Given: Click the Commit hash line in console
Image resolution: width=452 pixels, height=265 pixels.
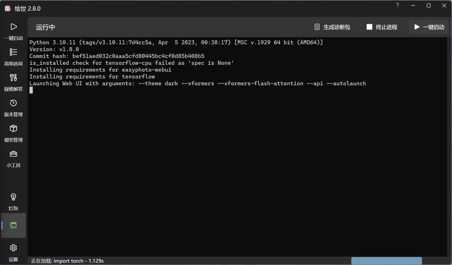Looking at the screenshot, I should [x=117, y=56].
